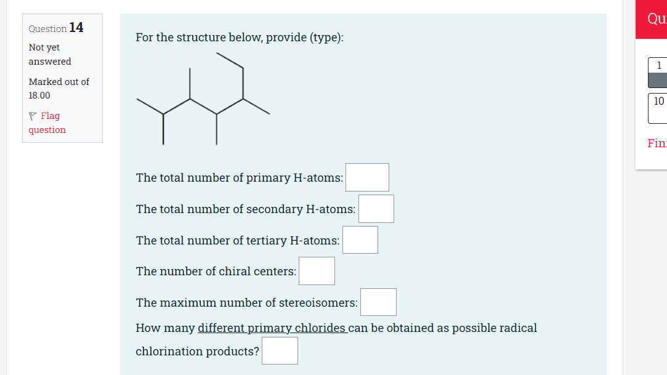Click the 'For the structure below' instruction
Screen dimensions: 667x375
click(x=240, y=37)
